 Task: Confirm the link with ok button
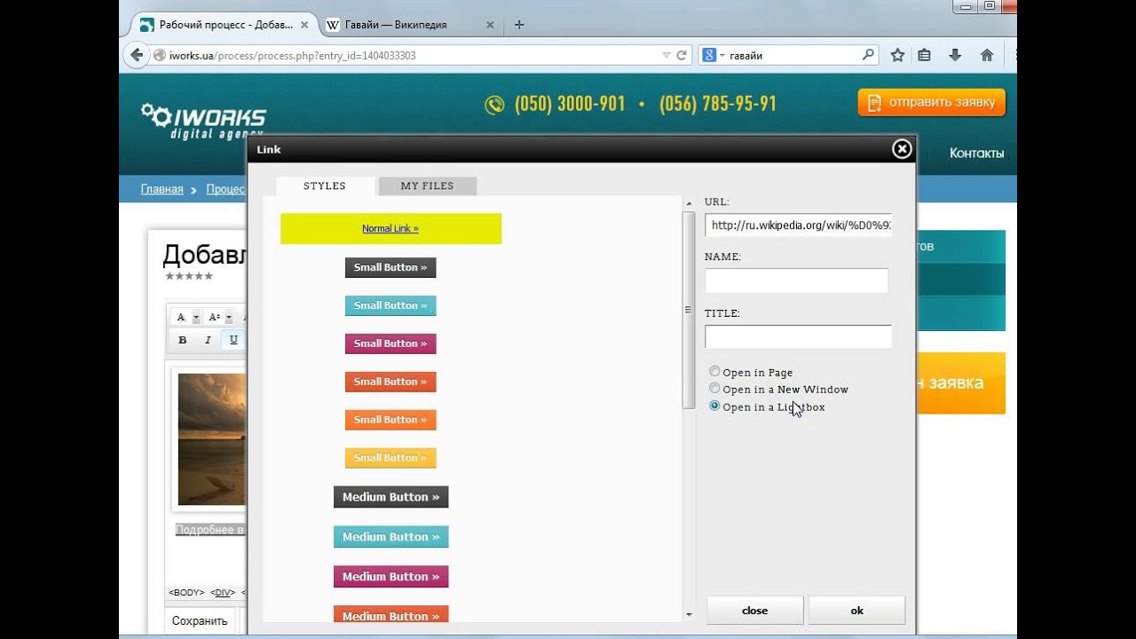(856, 611)
